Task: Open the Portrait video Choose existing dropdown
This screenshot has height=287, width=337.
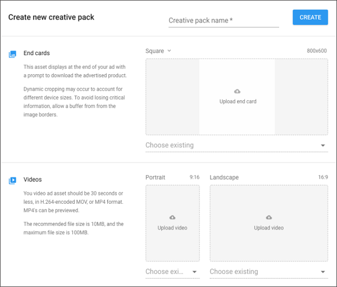Action: pyautogui.click(x=172, y=272)
